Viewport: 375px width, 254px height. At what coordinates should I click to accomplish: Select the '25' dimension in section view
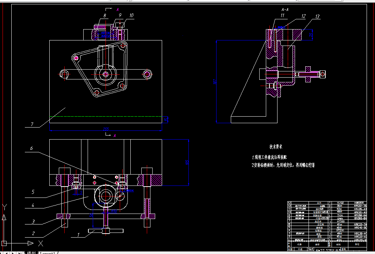pyautogui.click(x=311, y=35)
